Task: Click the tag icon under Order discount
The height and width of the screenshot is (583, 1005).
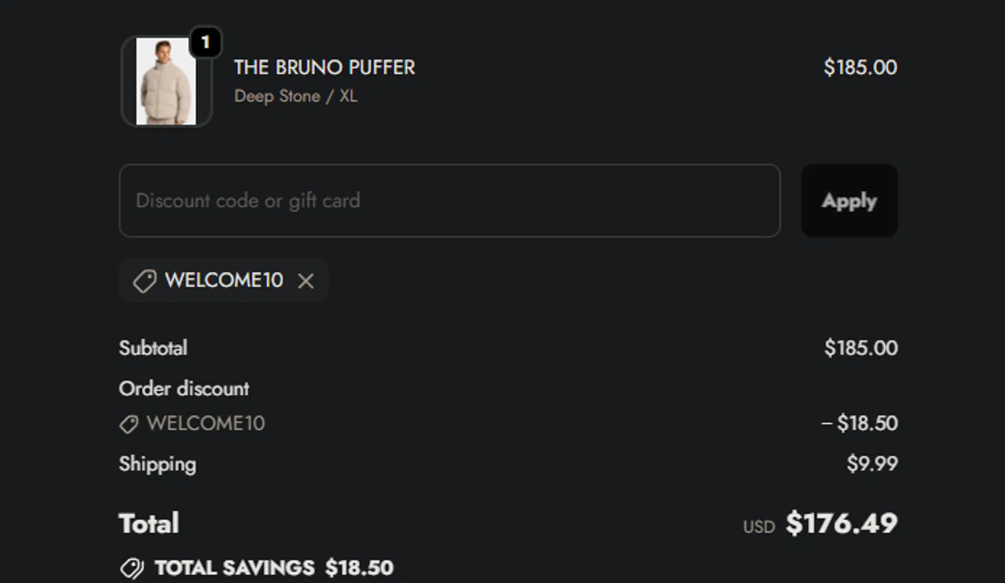Action: (x=129, y=424)
